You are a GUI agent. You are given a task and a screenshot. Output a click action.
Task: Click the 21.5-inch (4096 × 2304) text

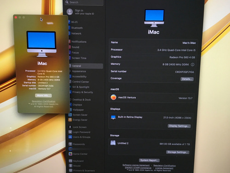177,118
